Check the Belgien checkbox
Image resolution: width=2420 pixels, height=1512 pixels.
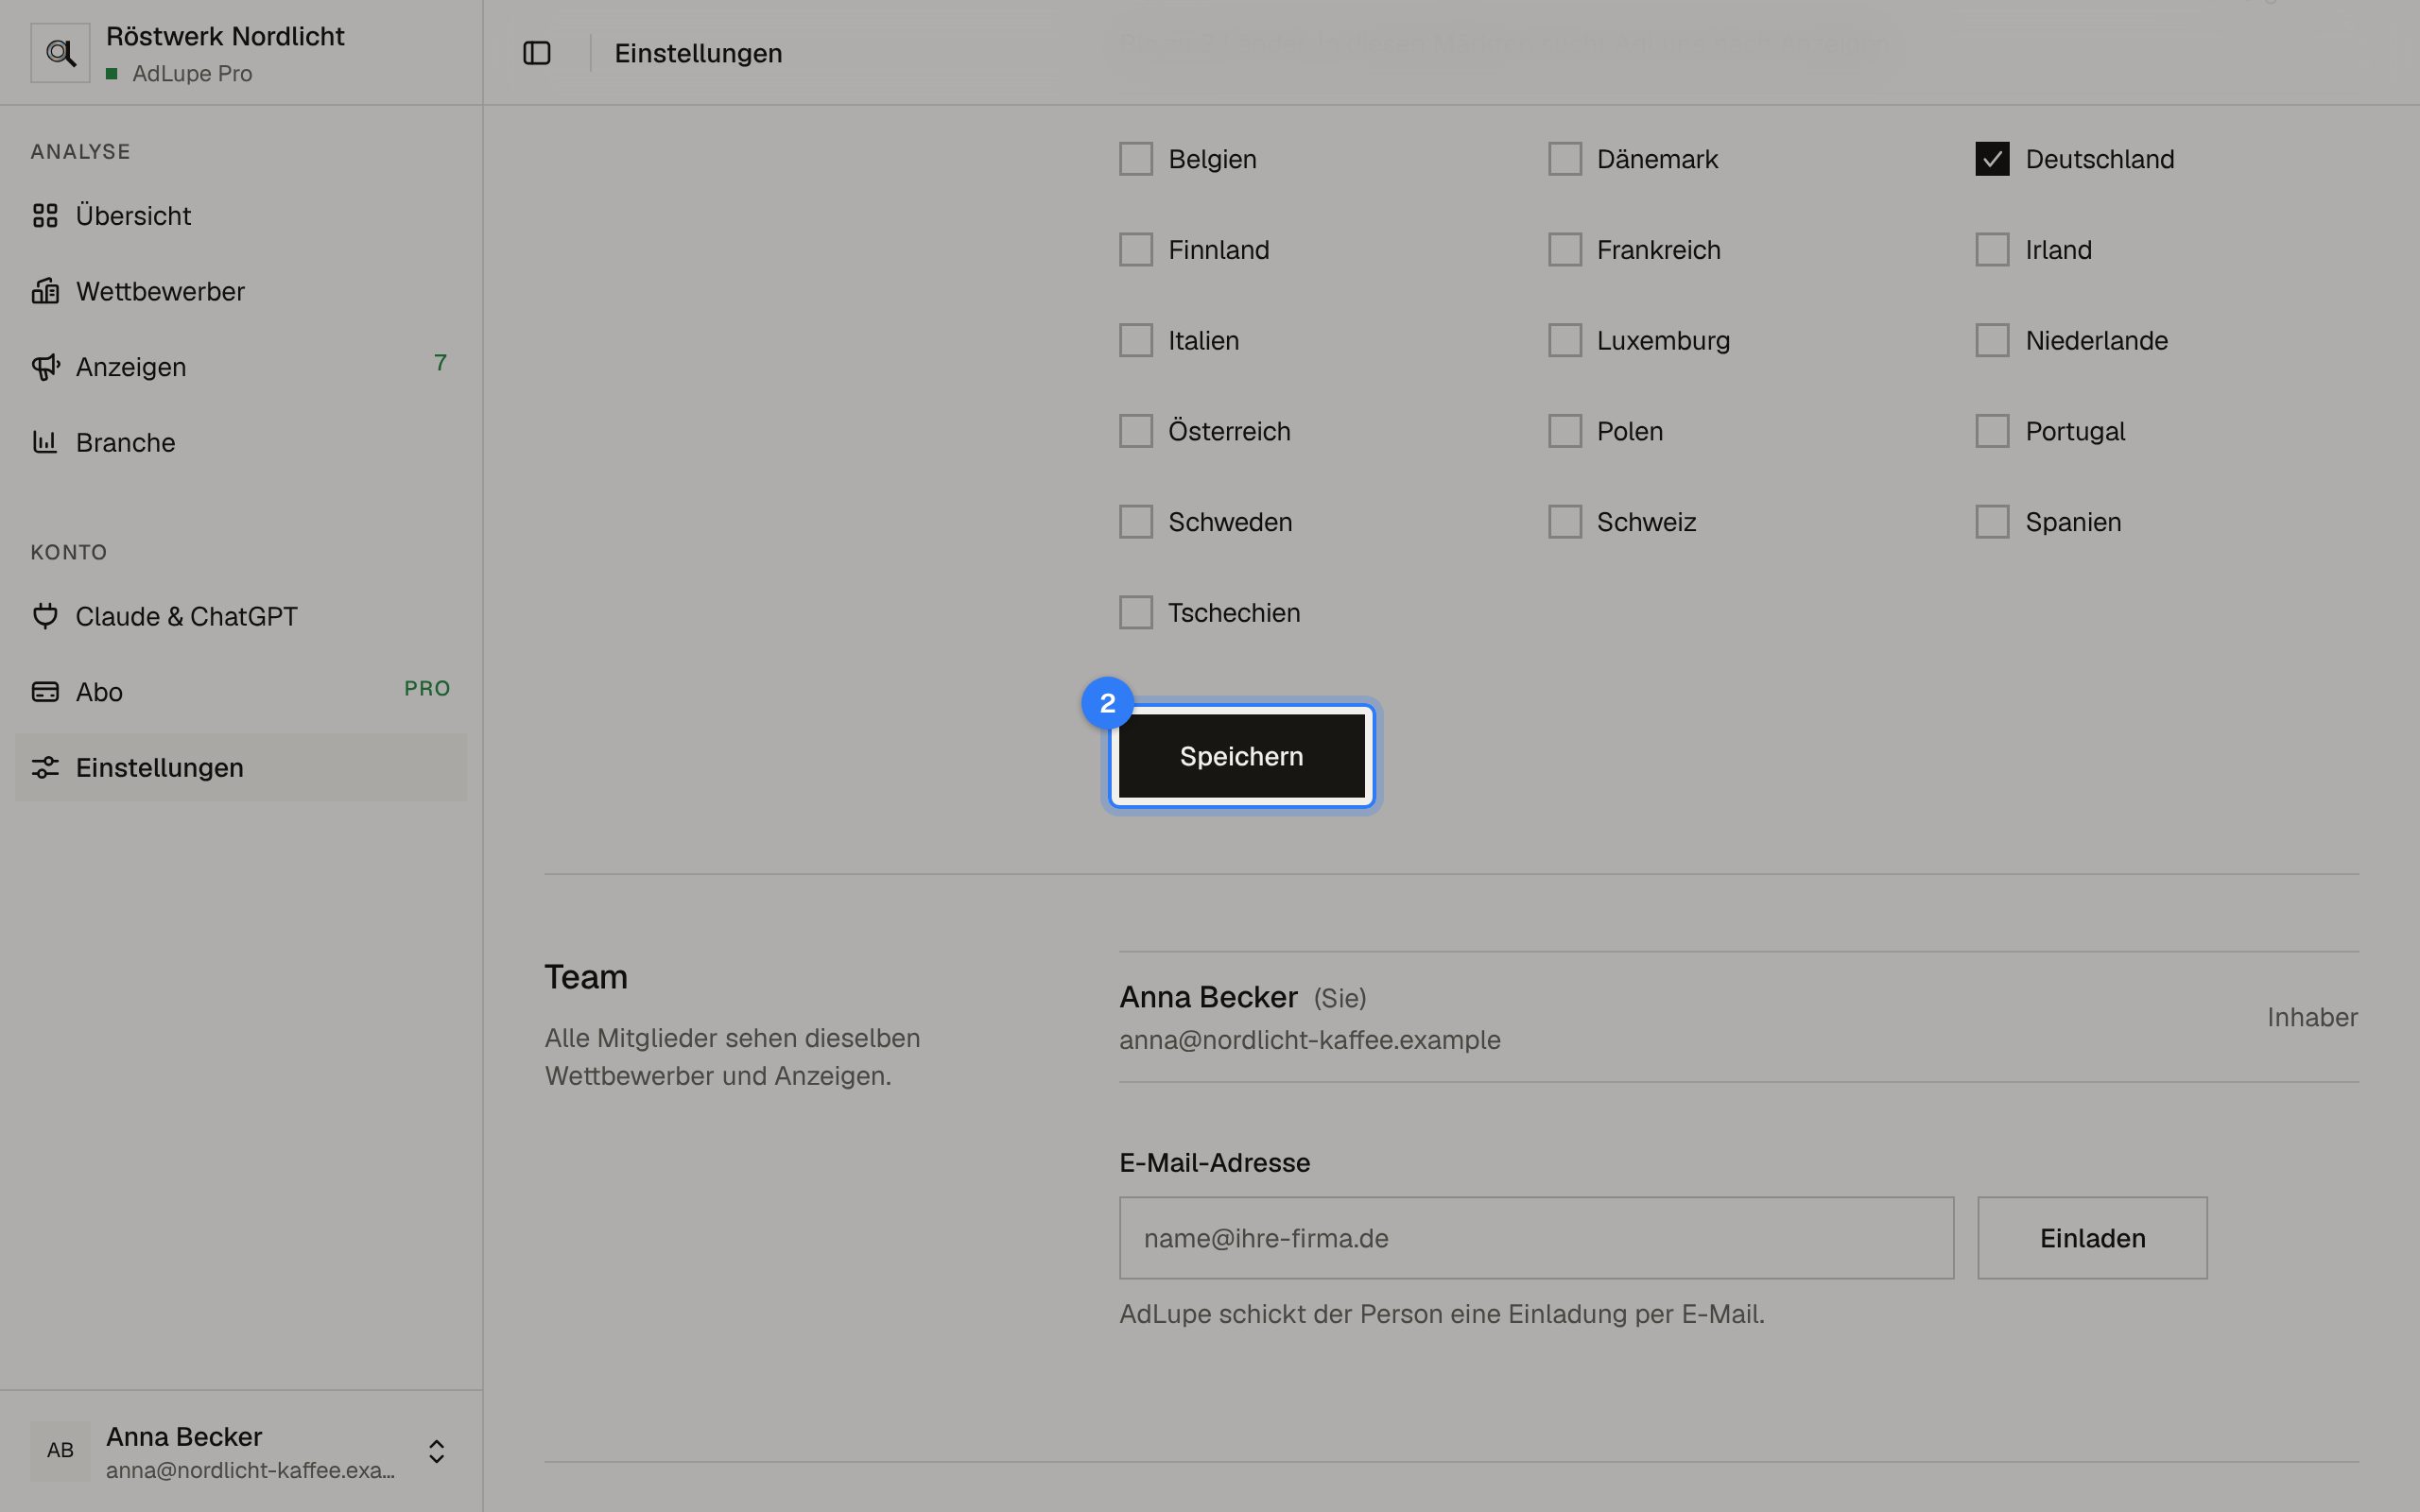click(1136, 159)
